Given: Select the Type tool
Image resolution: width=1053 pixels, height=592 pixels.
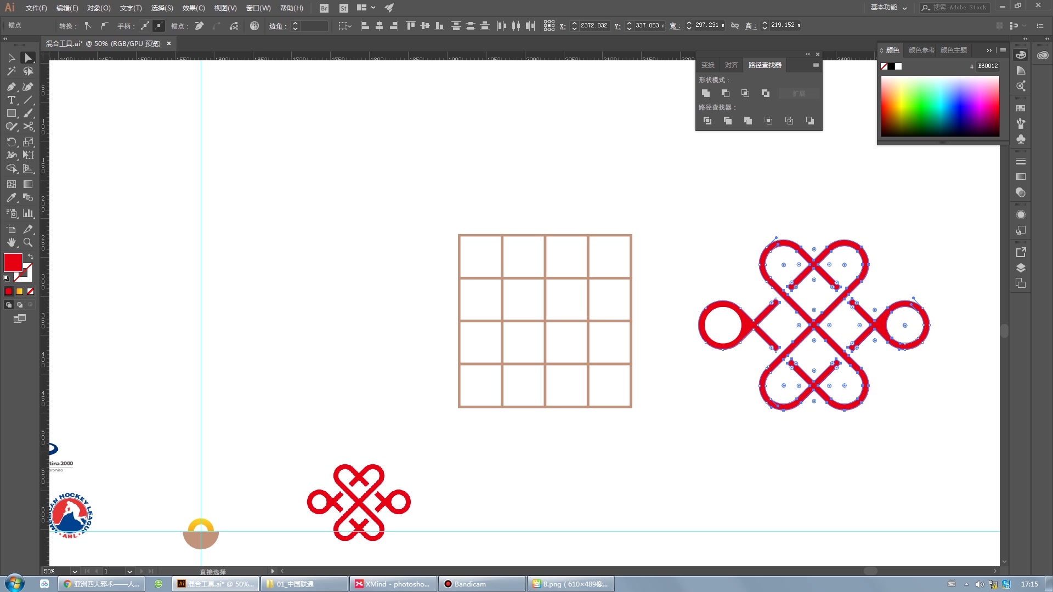Looking at the screenshot, I should (11, 100).
